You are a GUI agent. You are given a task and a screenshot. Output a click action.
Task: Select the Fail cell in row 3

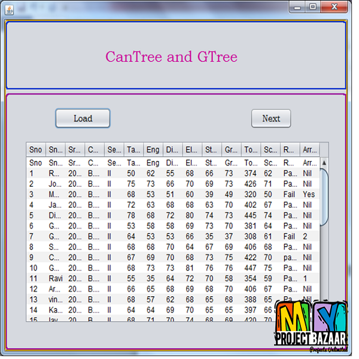[290, 195]
